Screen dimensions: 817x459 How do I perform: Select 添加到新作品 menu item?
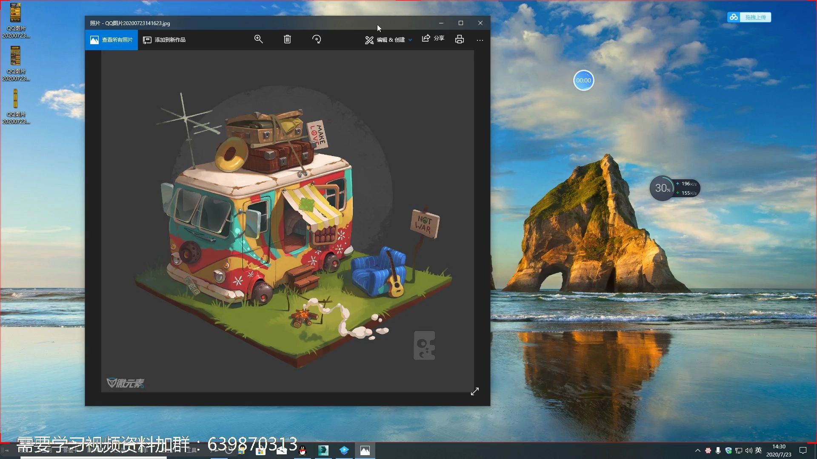[165, 40]
